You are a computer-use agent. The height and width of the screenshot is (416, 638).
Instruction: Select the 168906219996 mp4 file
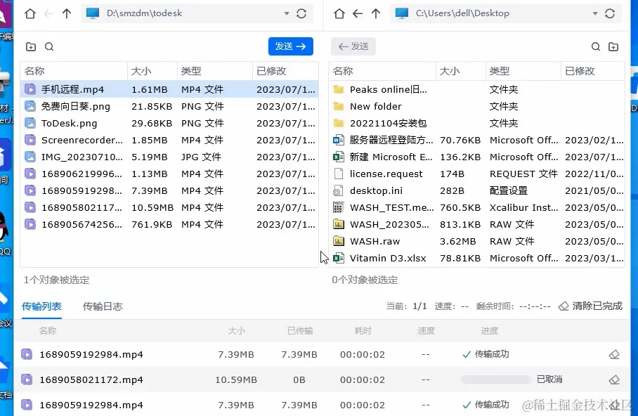point(169,174)
